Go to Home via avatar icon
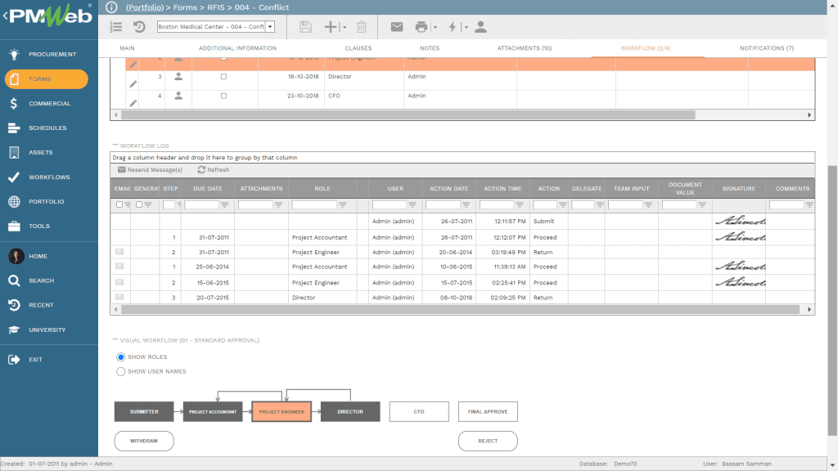838x471 pixels. 16,256
